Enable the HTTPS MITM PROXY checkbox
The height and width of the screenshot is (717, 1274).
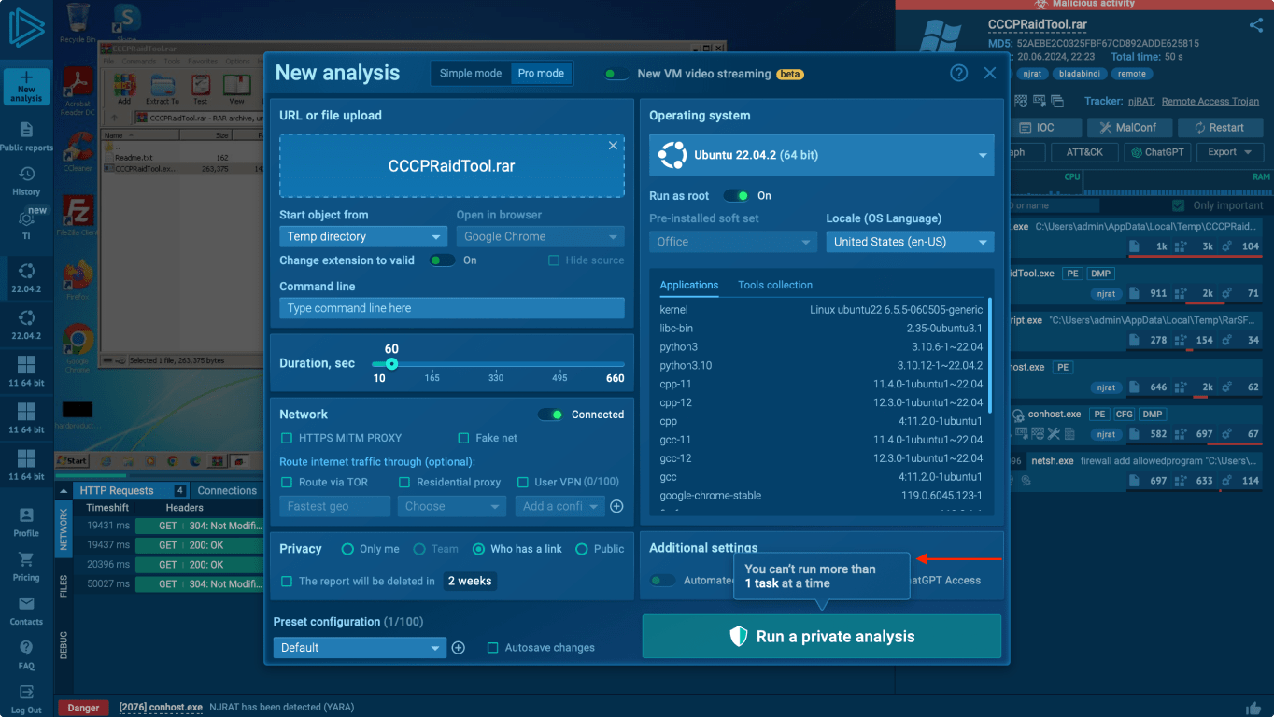click(x=287, y=438)
